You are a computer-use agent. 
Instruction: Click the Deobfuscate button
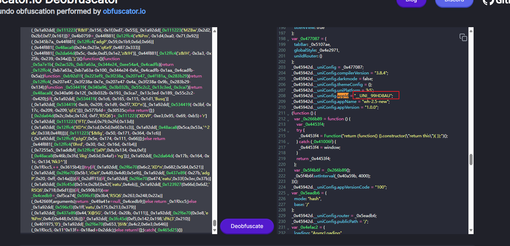(x=247, y=226)
